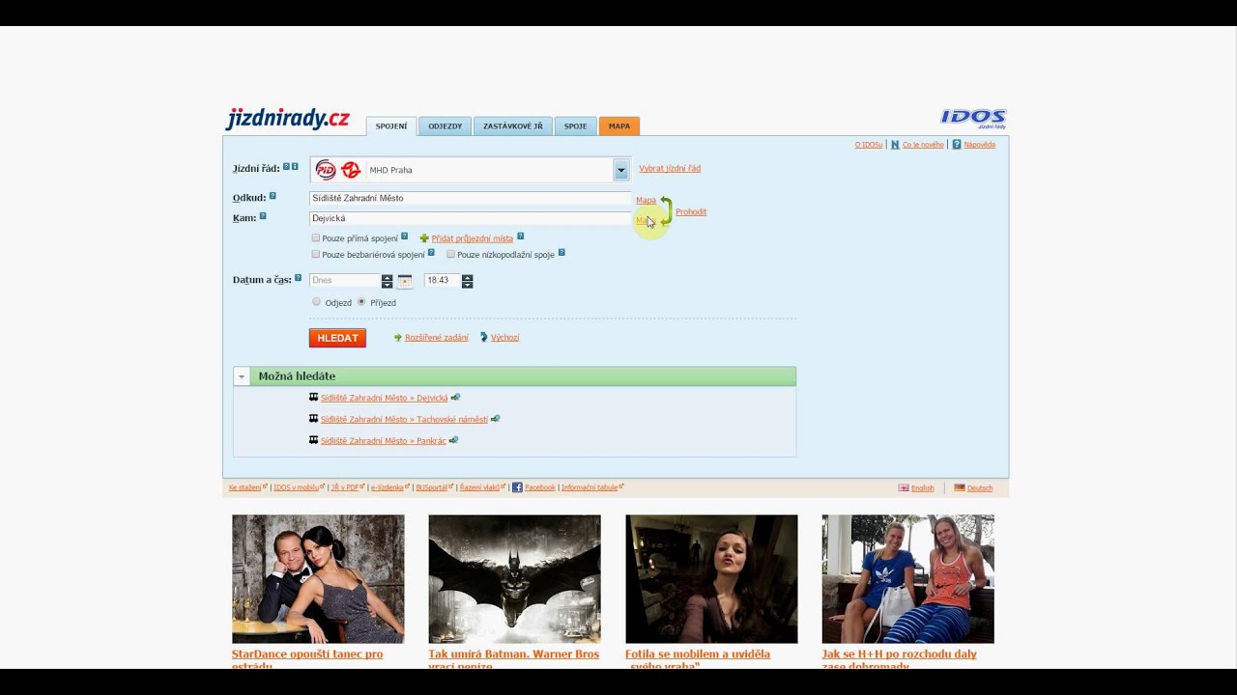Click the IDOS logo
This screenshot has width=1237, height=695.
973,118
